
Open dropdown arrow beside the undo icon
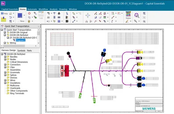coord(13,17)
